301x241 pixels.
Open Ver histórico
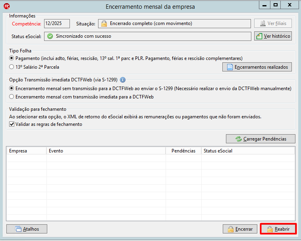coord(273,36)
